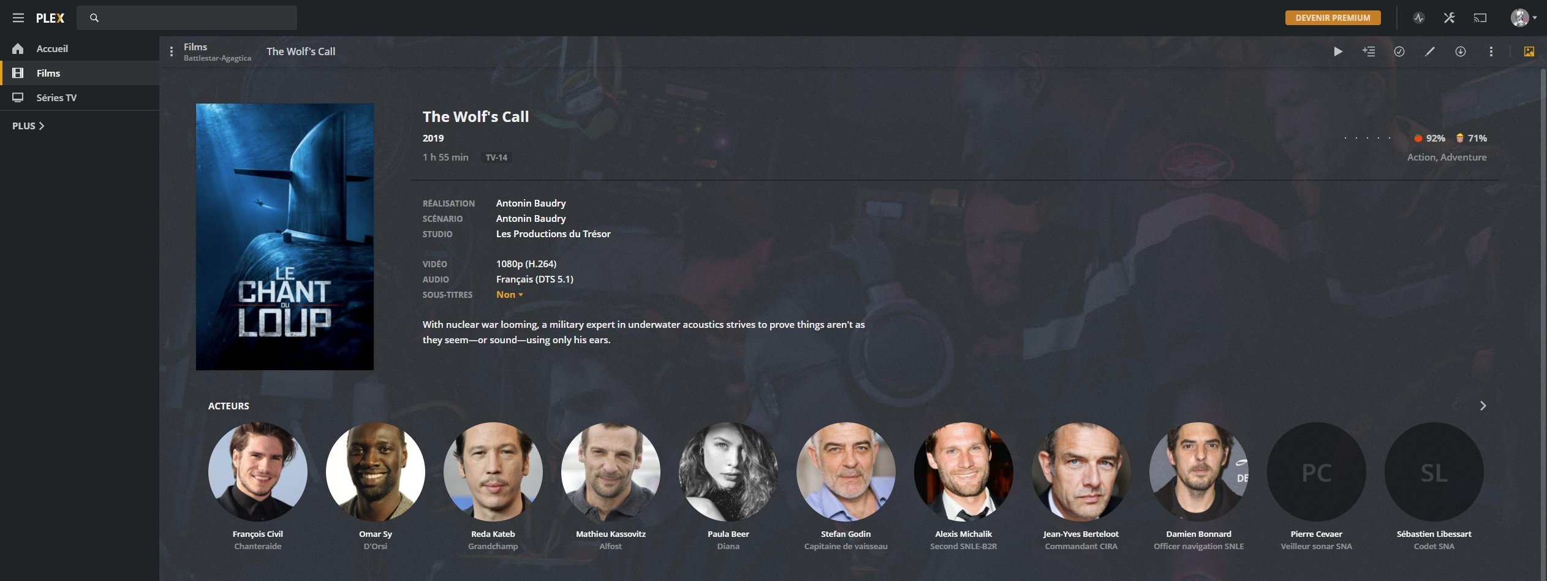Open more options in movie toolbar
This screenshot has height=581, width=1547.
point(1491,51)
